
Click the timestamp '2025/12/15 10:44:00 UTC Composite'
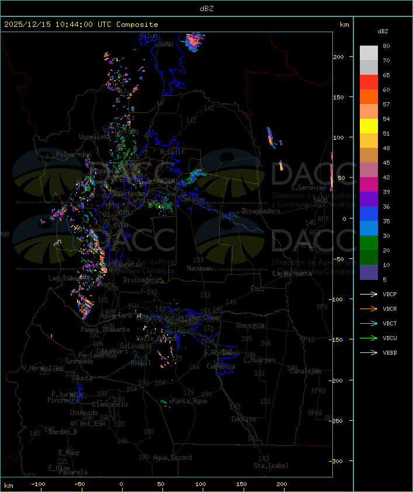pyautogui.click(x=81, y=25)
